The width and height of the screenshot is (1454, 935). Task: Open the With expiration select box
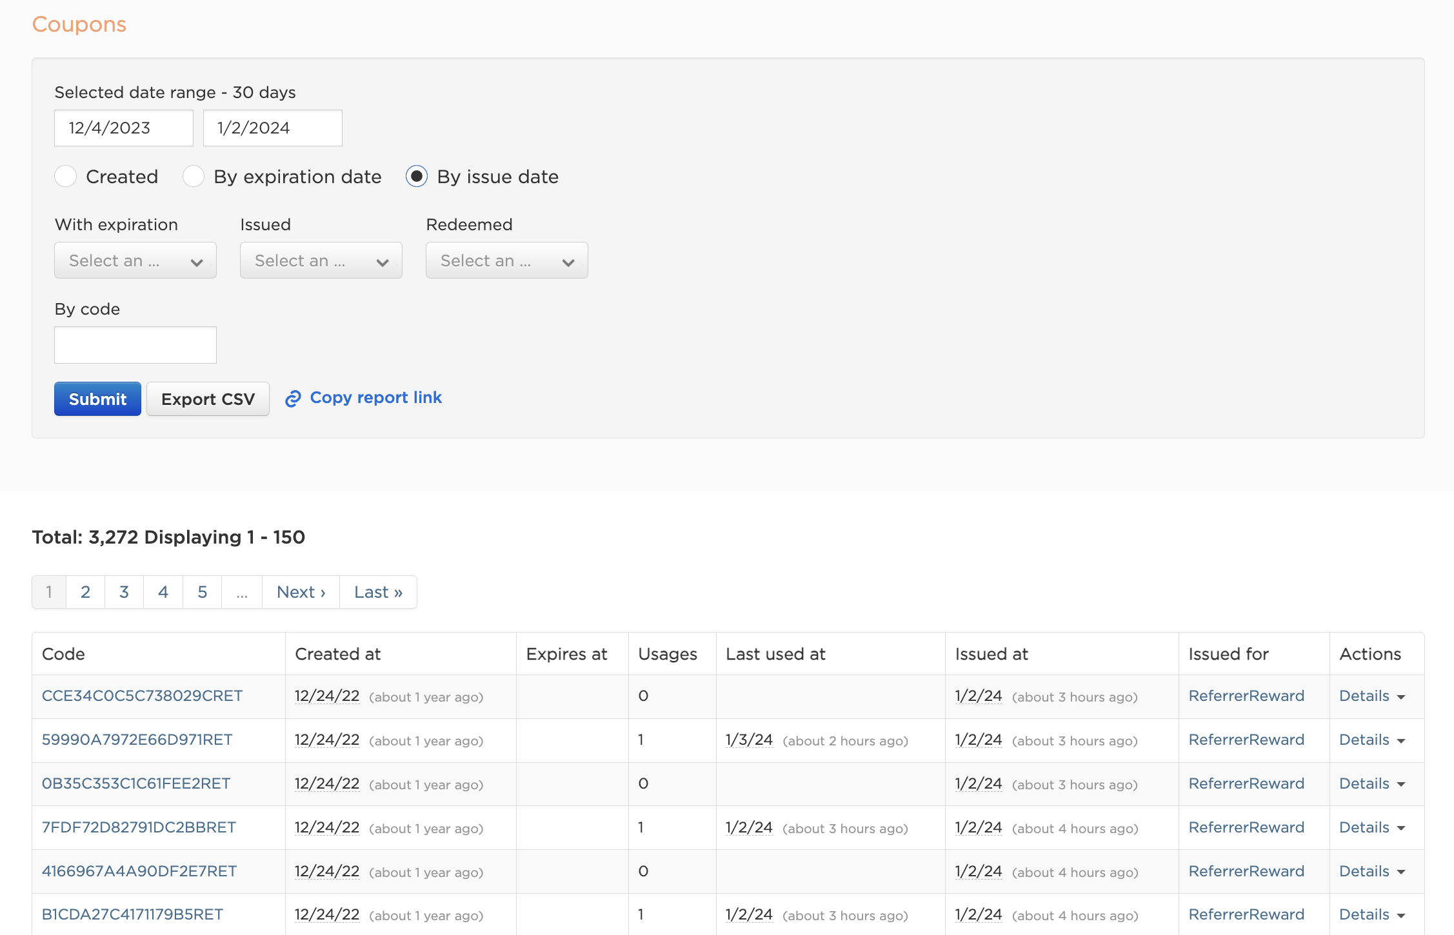pyautogui.click(x=135, y=261)
